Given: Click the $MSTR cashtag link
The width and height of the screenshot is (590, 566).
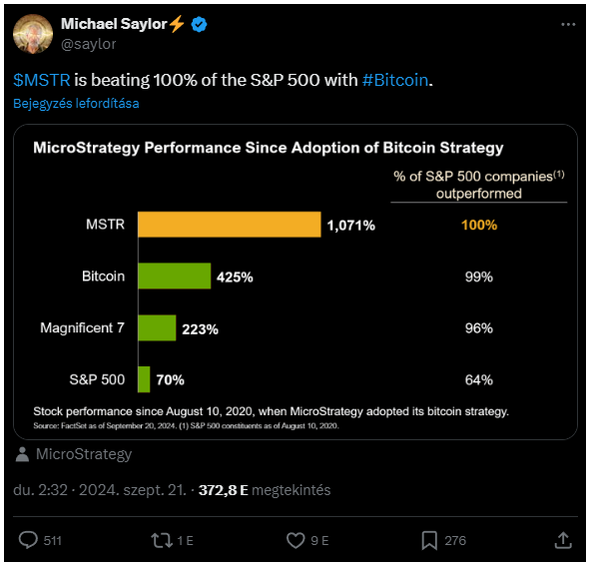Looking at the screenshot, I should pos(41,80).
